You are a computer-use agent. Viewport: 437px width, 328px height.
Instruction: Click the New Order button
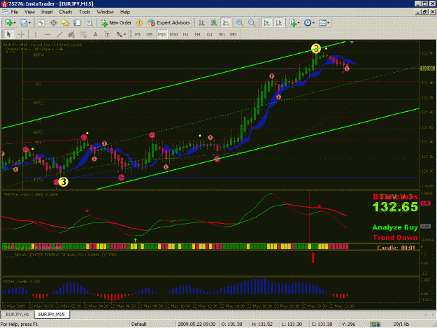116,23
